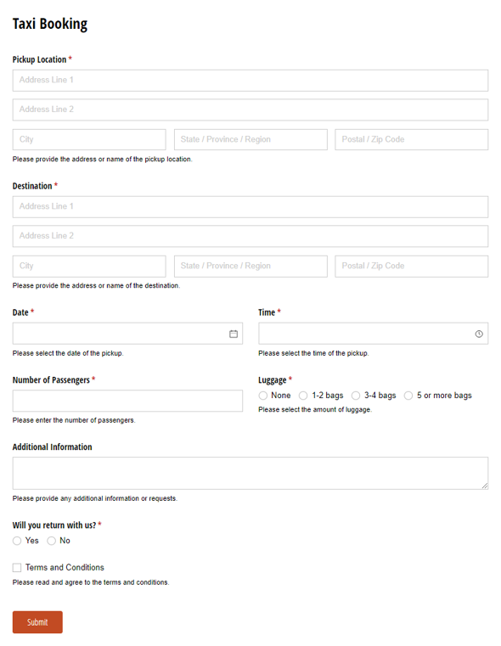Click 'address or name of the destination' hint

point(96,285)
